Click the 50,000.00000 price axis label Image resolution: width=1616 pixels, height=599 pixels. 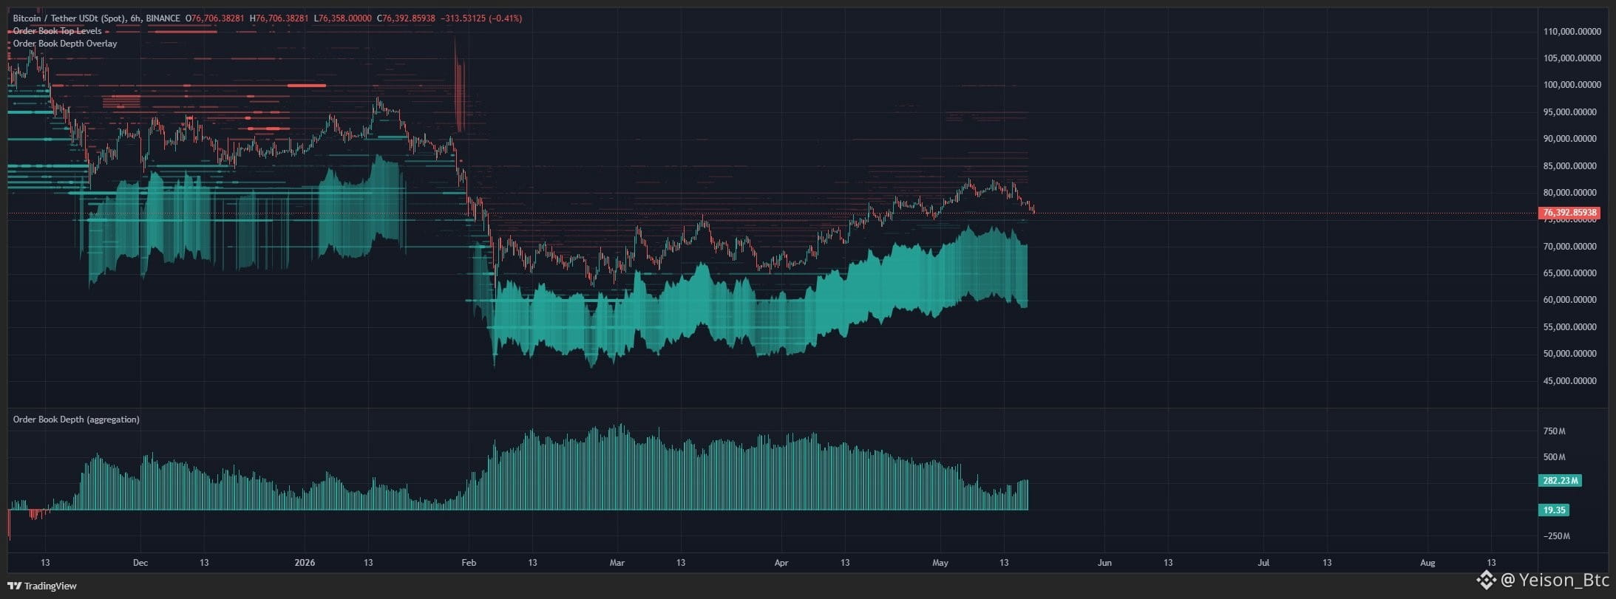(1570, 354)
